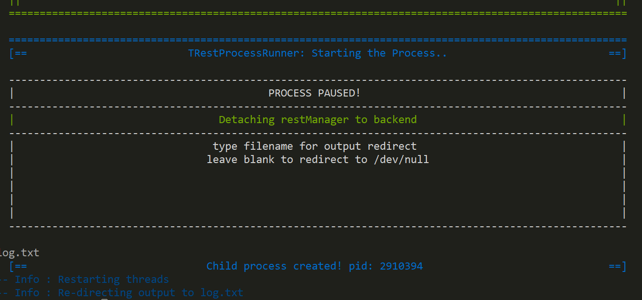Click the blue equals-sign separator line
Viewport: 642px width, 300px height.
coord(318,40)
